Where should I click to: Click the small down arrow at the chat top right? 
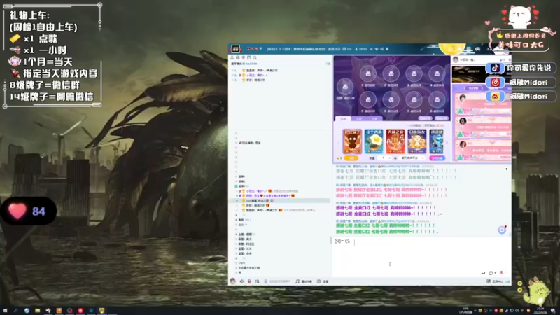point(506,169)
